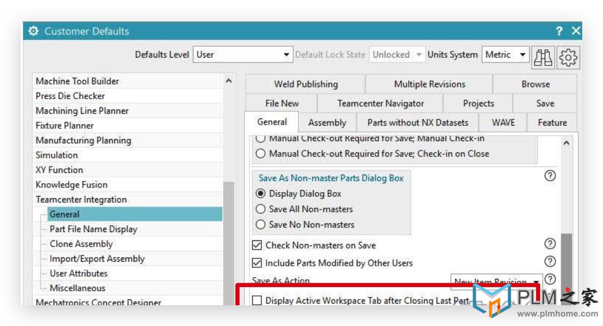The height and width of the screenshot is (326, 603).
Task: Select Fixture Planner category
Action: 128,126
